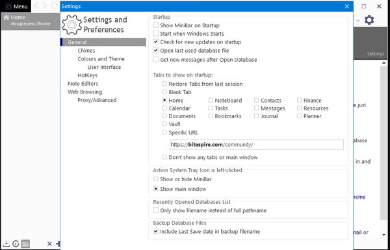Click the Home tab house icon
The width and height of the screenshot is (390, 250).
[x=6, y=18]
